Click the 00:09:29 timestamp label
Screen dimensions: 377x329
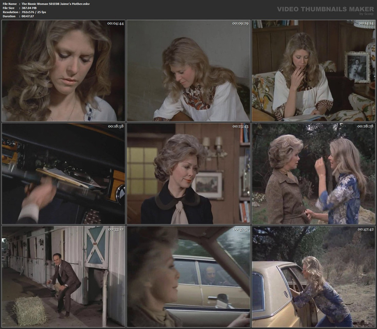pos(240,23)
